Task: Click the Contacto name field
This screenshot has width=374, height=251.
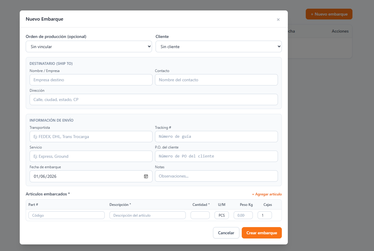Action: point(216,80)
